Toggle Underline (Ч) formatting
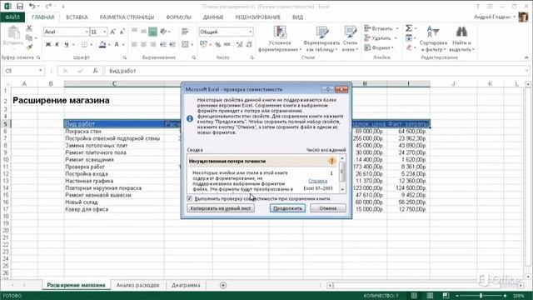This screenshot has width=533, height=300. pyautogui.click(x=67, y=44)
